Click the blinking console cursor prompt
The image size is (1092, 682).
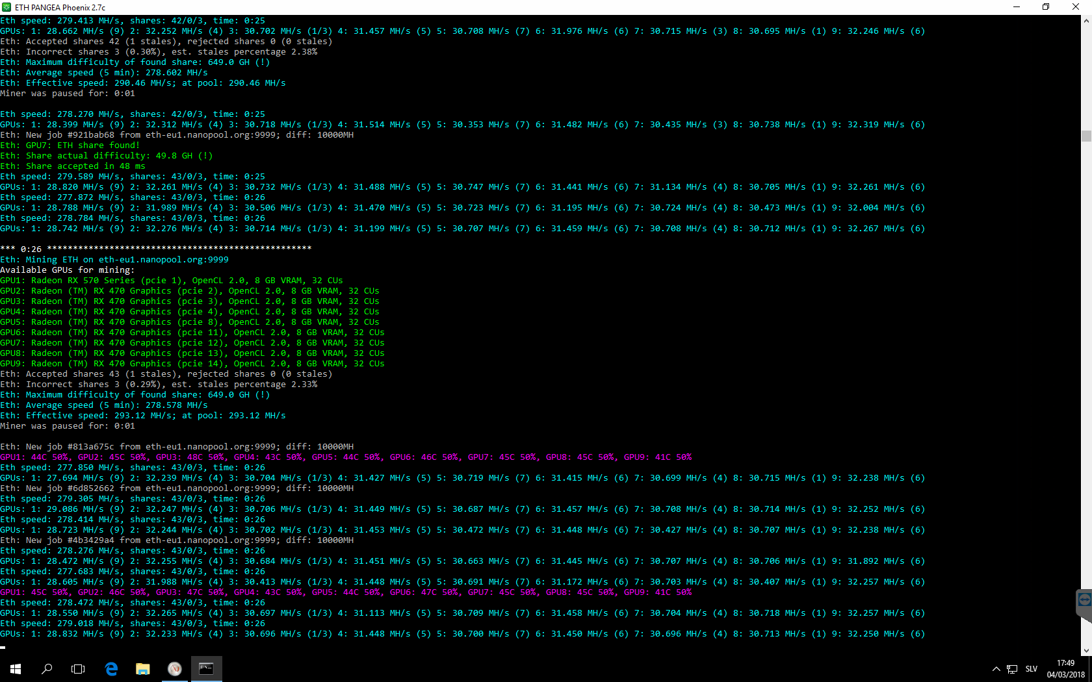(3, 648)
